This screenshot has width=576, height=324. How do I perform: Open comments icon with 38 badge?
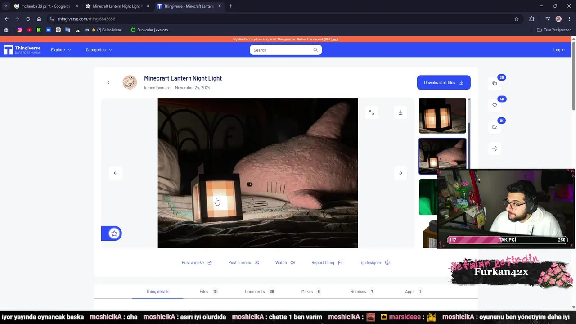coord(495,84)
